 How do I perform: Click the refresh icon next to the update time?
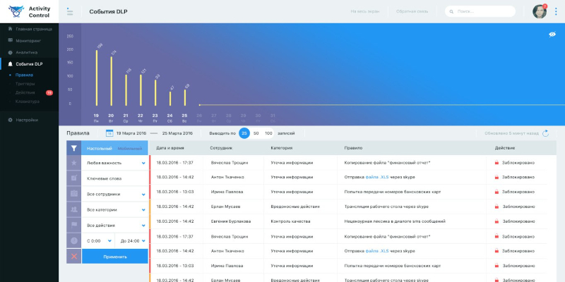[545, 133]
